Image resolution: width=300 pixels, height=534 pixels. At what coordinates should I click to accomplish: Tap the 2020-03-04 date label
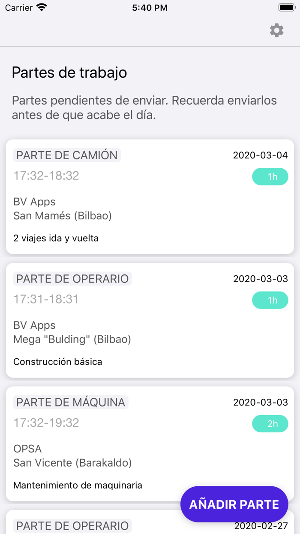click(260, 155)
